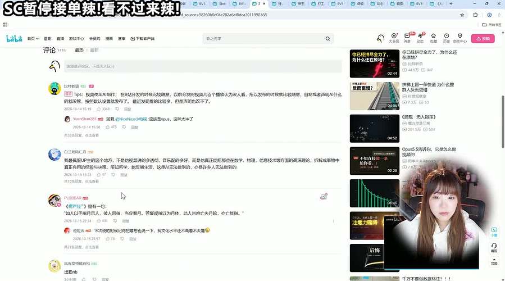The width and height of the screenshot is (505, 281).
Task: Open the green chart video thumbnail
Action: coord(375,193)
